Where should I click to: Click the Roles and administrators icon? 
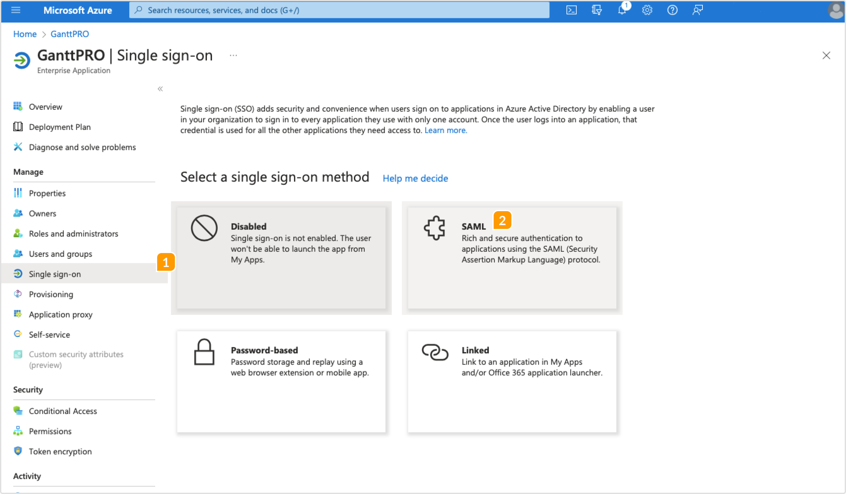coord(18,233)
